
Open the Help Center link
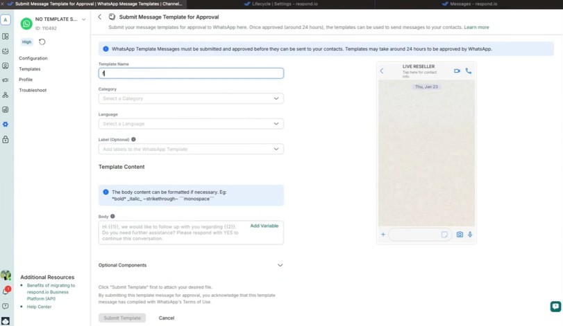(x=39, y=307)
